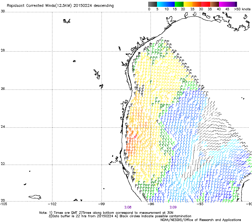Viewport: 252px width, 222px height.
Task: Click the latitude label '24'
Action: pyautogui.click(x=3, y=127)
